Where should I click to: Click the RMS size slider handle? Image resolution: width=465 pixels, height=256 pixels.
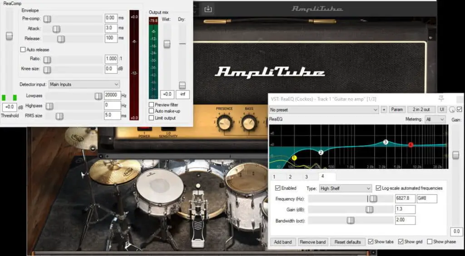[x=59, y=116]
